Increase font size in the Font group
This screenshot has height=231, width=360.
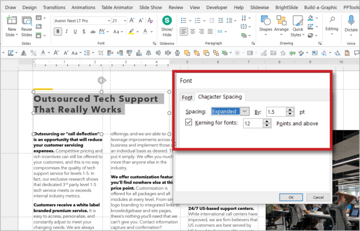tap(132, 21)
